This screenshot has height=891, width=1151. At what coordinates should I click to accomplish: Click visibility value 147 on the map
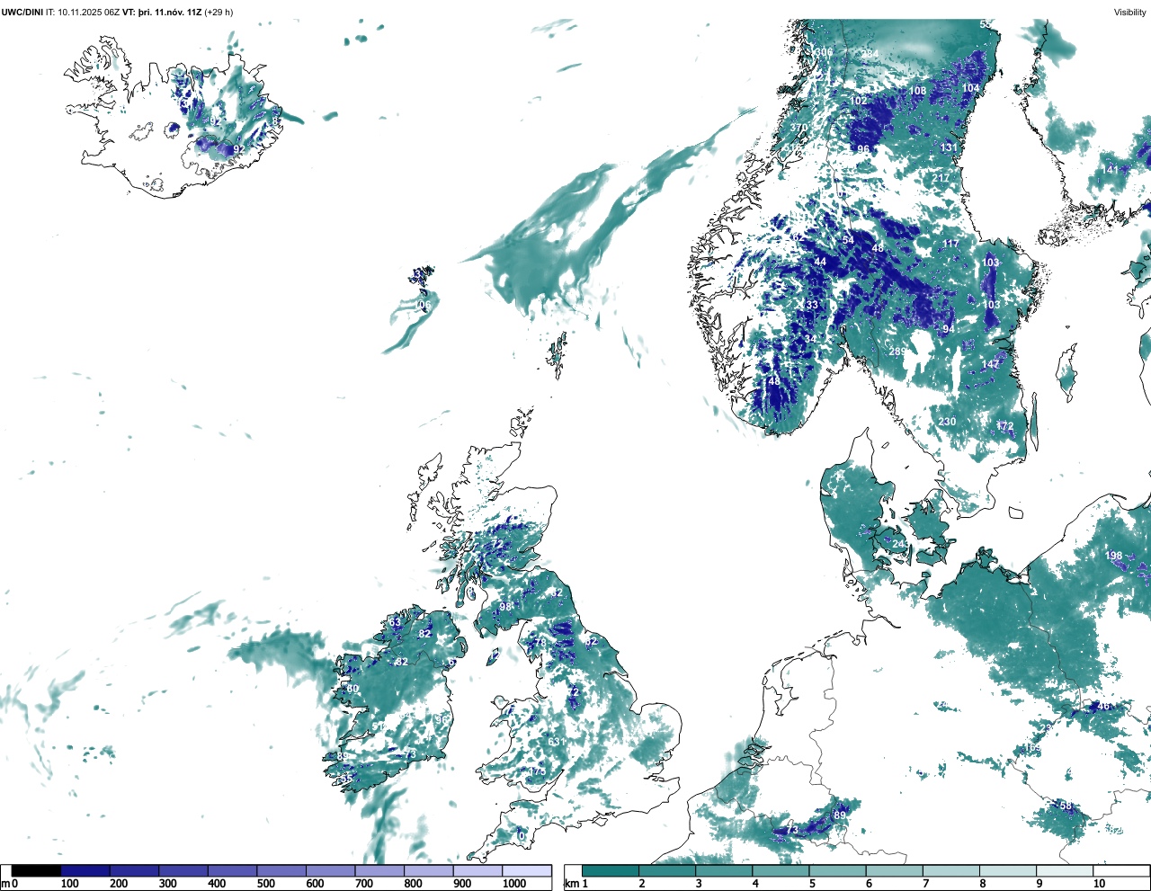pos(990,364)
